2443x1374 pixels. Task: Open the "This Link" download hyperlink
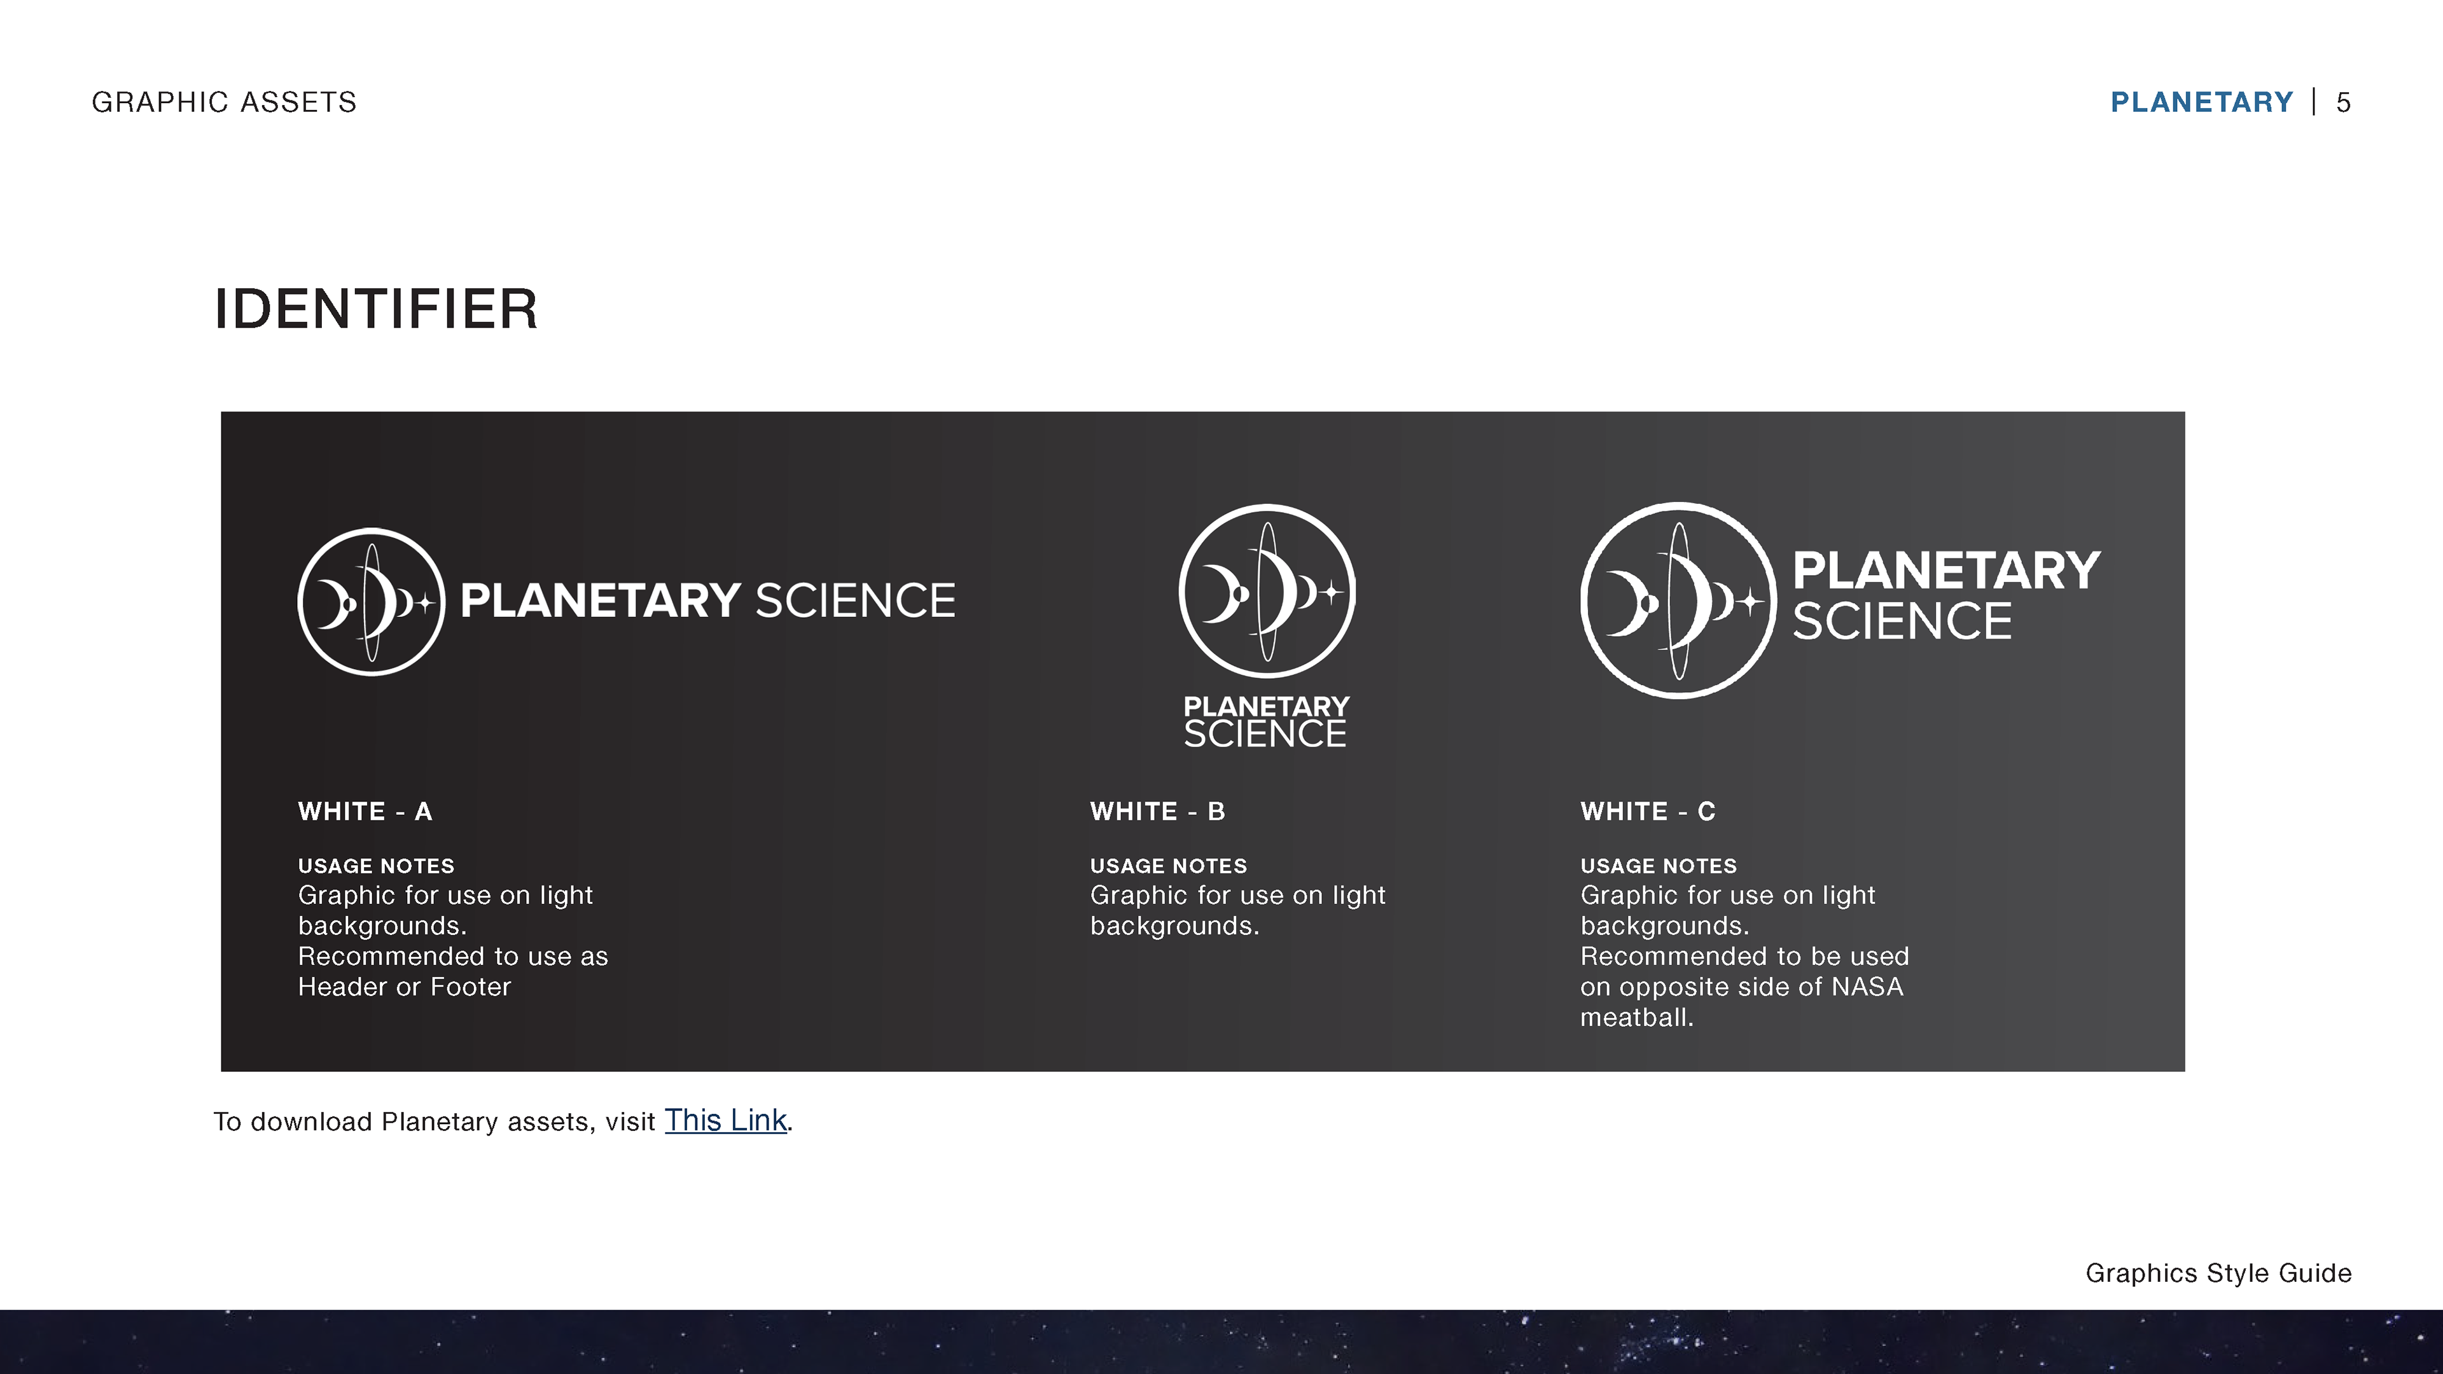[725, 1121]
